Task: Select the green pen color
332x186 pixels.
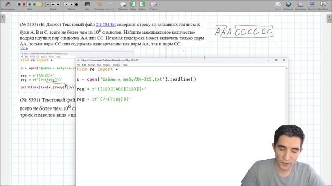Action: 35,4
